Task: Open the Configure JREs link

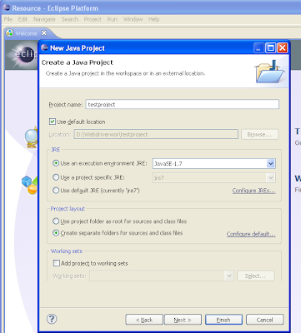Action: (253, 191)
